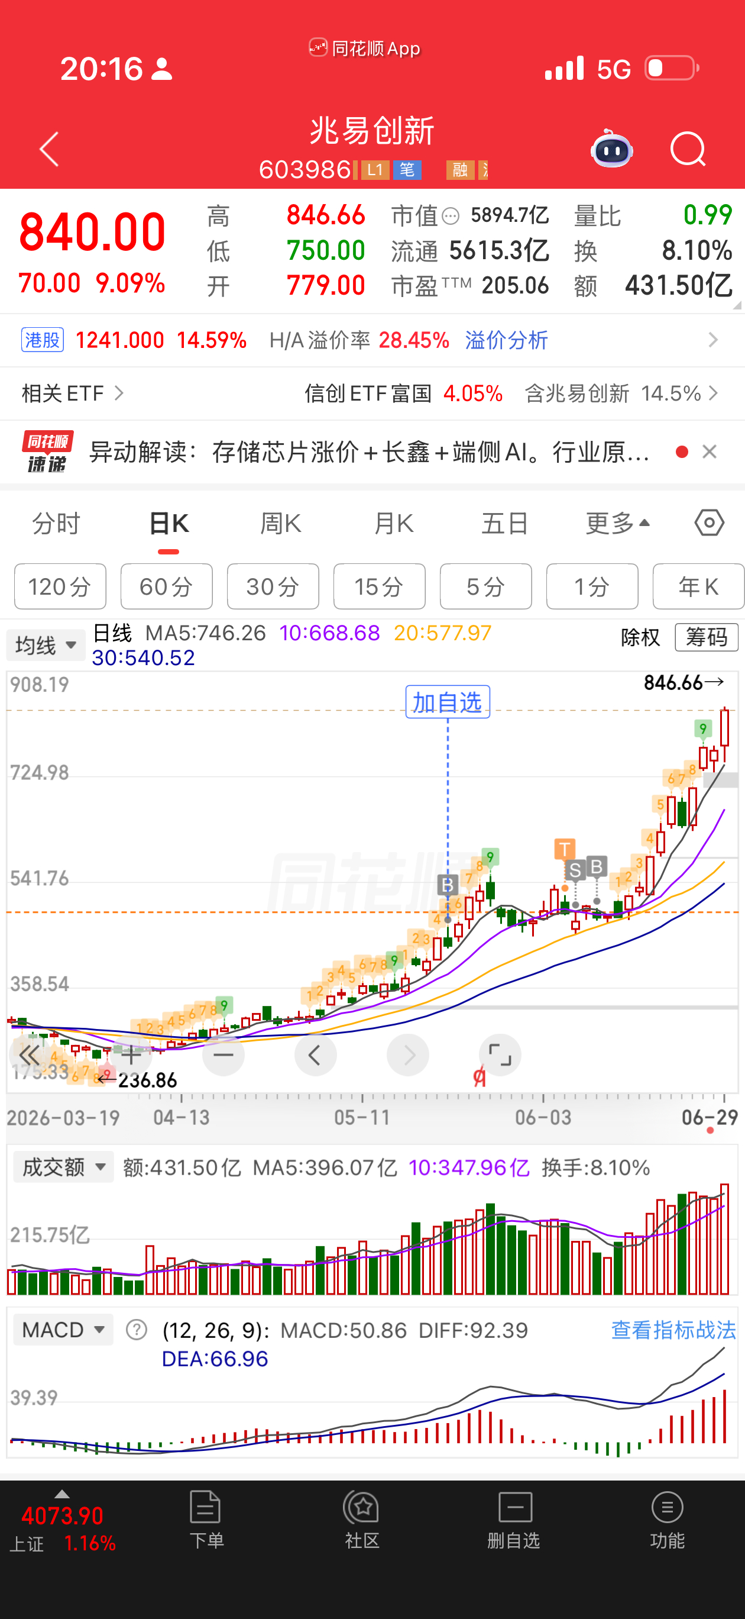Switch to 五日 tab
This screenshot has width=745, height=1619.
pos(504,523)
